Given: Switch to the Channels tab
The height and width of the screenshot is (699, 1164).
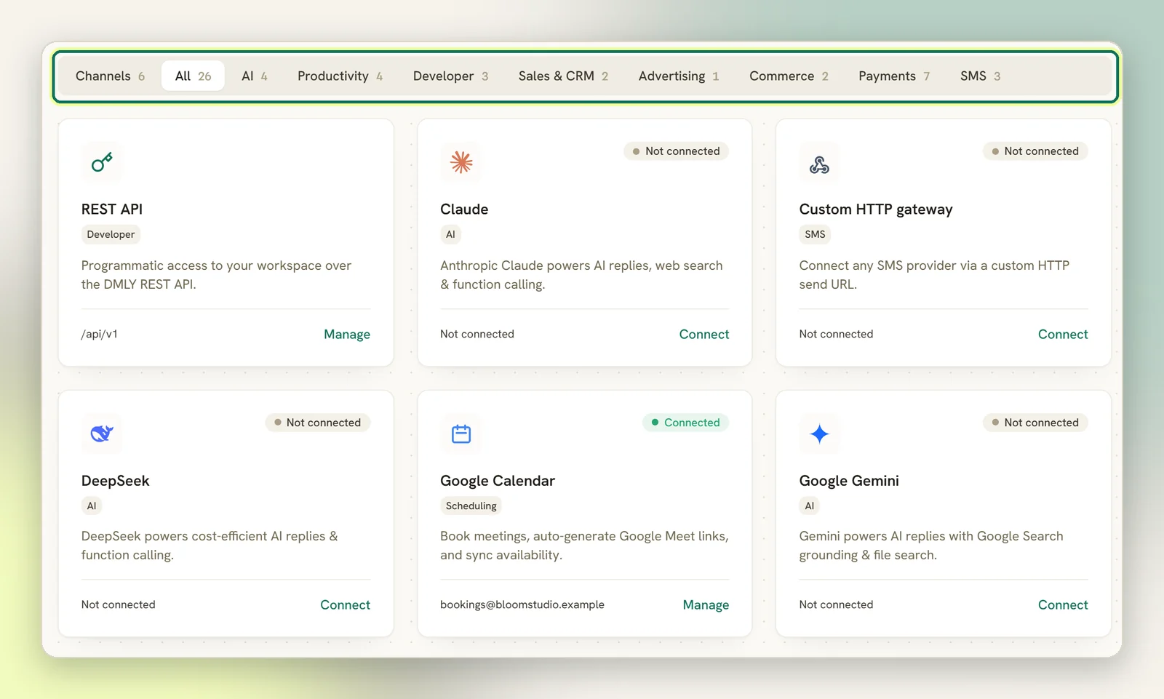Looking at the screenshot, I should (110, 76).
